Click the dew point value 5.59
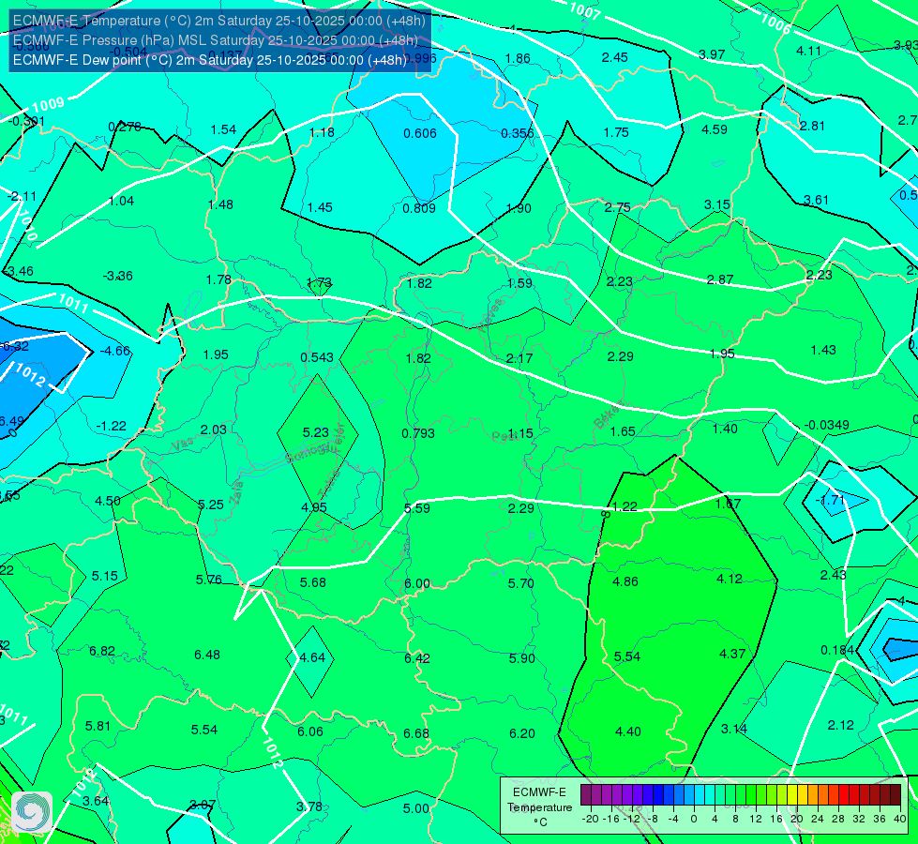Viewport: 918px width, 844px height. [x=417, y=508]
